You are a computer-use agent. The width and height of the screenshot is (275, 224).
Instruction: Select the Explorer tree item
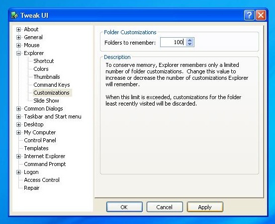[x=34, y=53]
